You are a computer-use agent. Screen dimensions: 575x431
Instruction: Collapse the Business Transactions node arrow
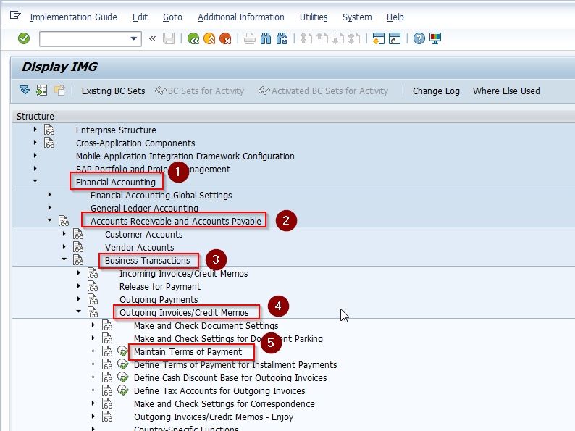click(x=64, y=259)
